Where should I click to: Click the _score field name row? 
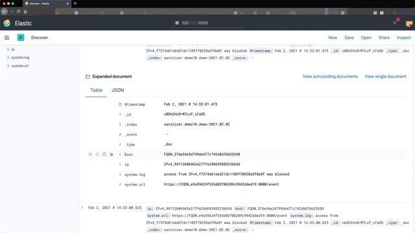(131, 135)
